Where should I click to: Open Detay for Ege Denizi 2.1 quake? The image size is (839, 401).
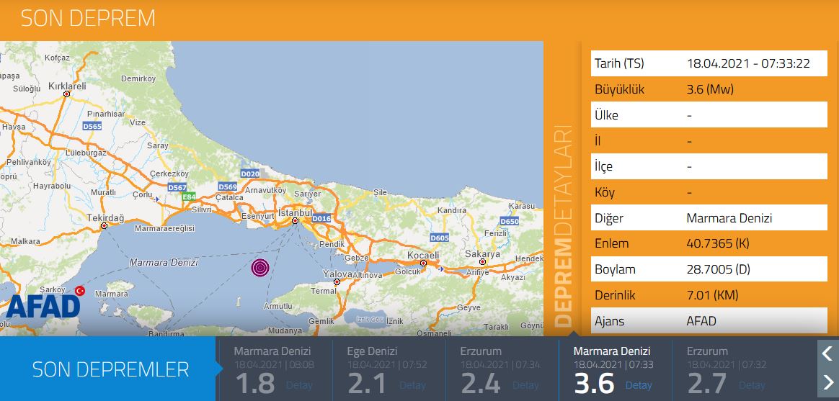(413, 385)
